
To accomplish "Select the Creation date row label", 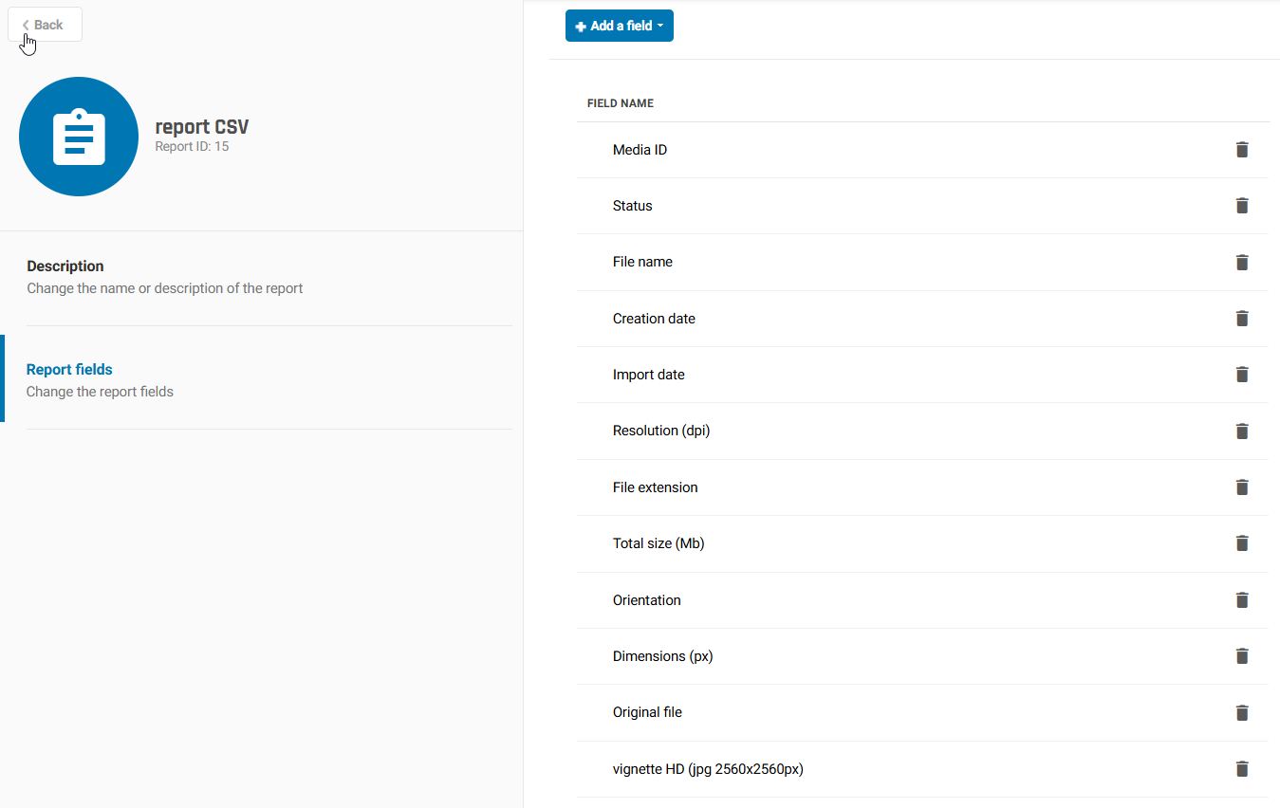I will (654, 319).
